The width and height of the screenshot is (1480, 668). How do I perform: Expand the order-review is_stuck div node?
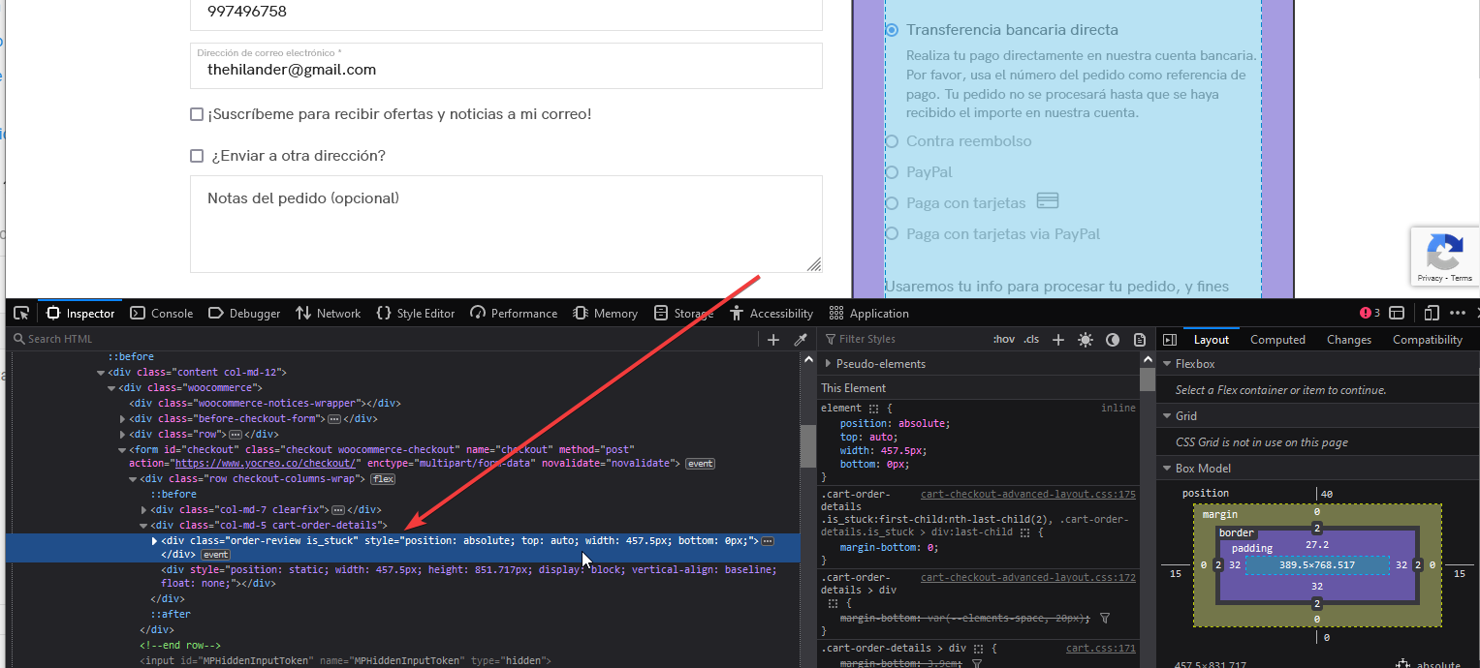tap(154, 541)
